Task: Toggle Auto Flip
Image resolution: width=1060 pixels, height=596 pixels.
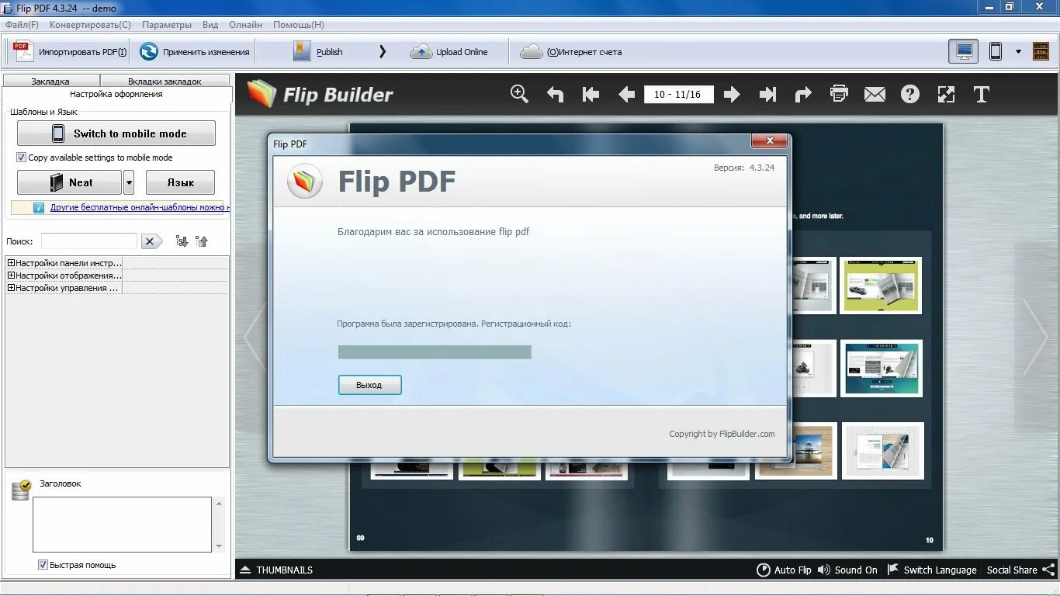Action: (x=784, y=570)
